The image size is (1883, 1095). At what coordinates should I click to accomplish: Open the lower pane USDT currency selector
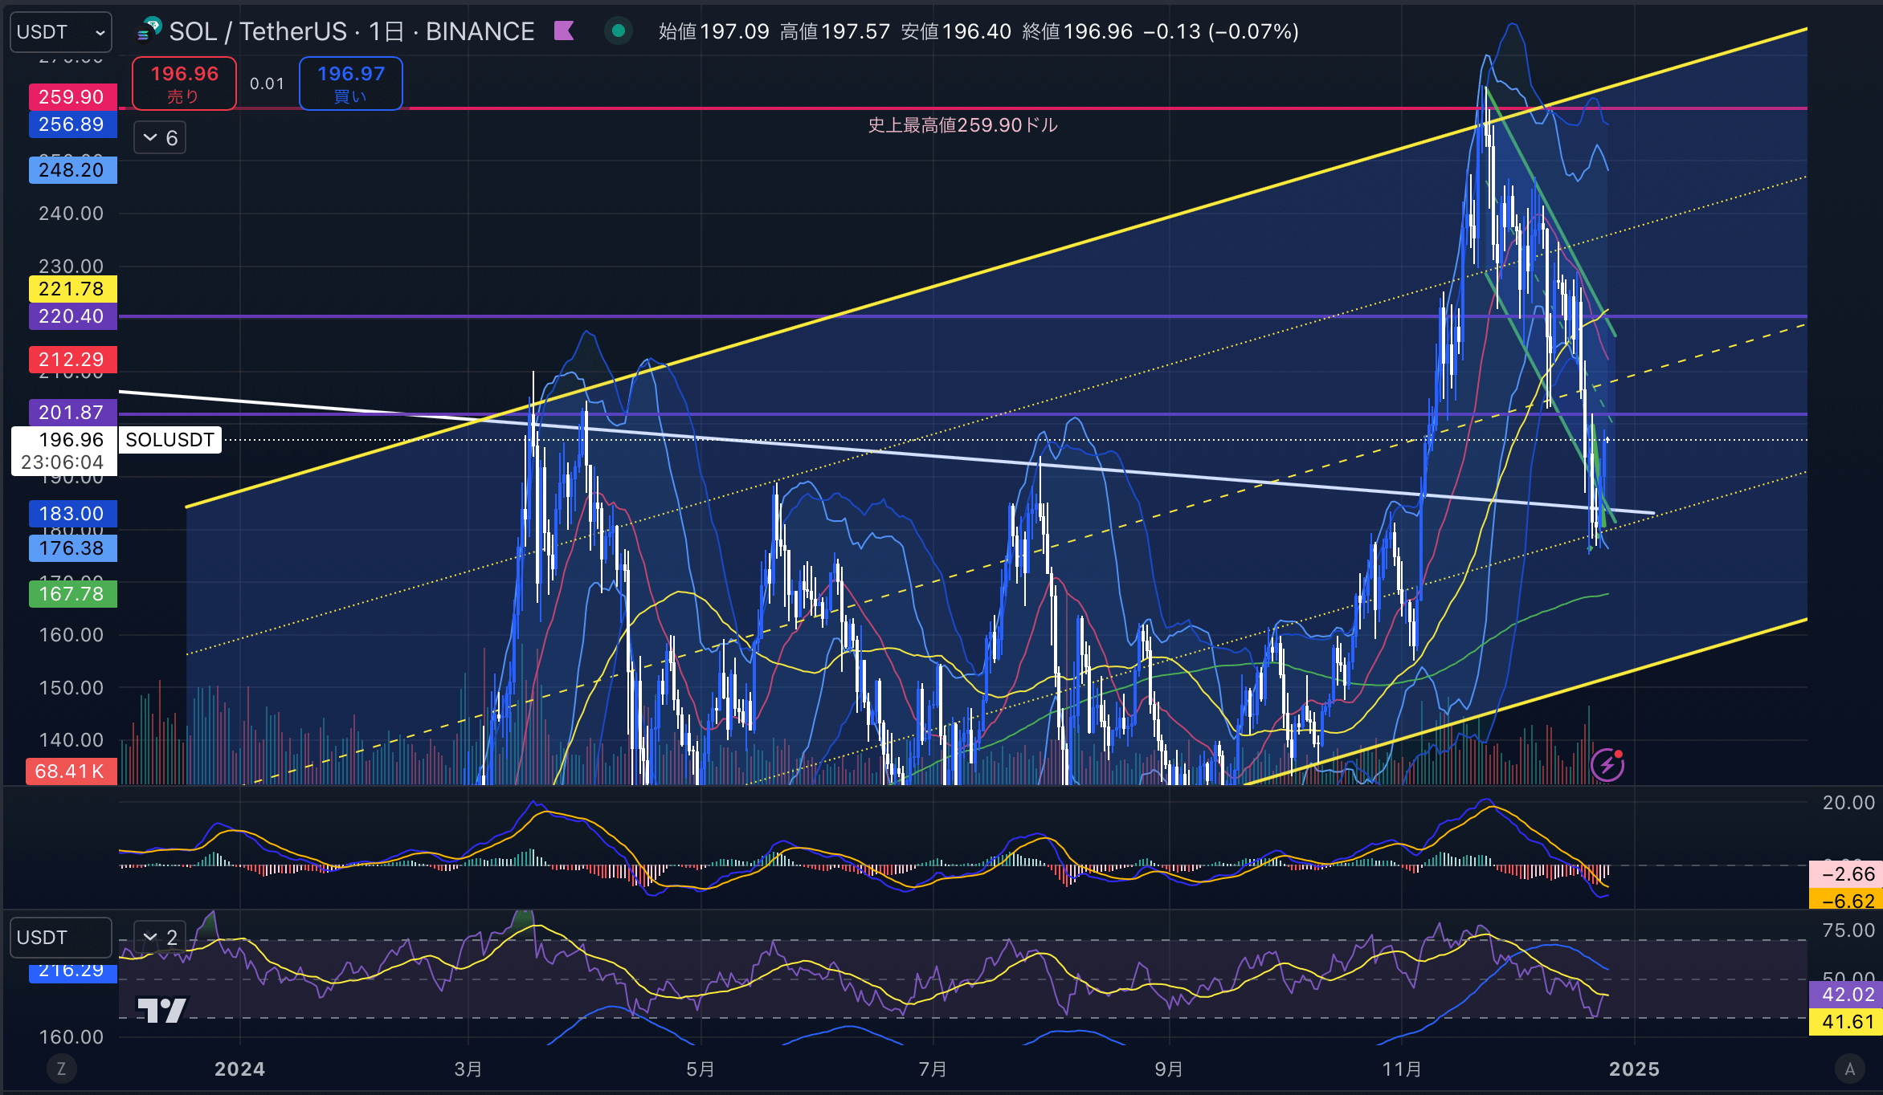coord(60,938)
